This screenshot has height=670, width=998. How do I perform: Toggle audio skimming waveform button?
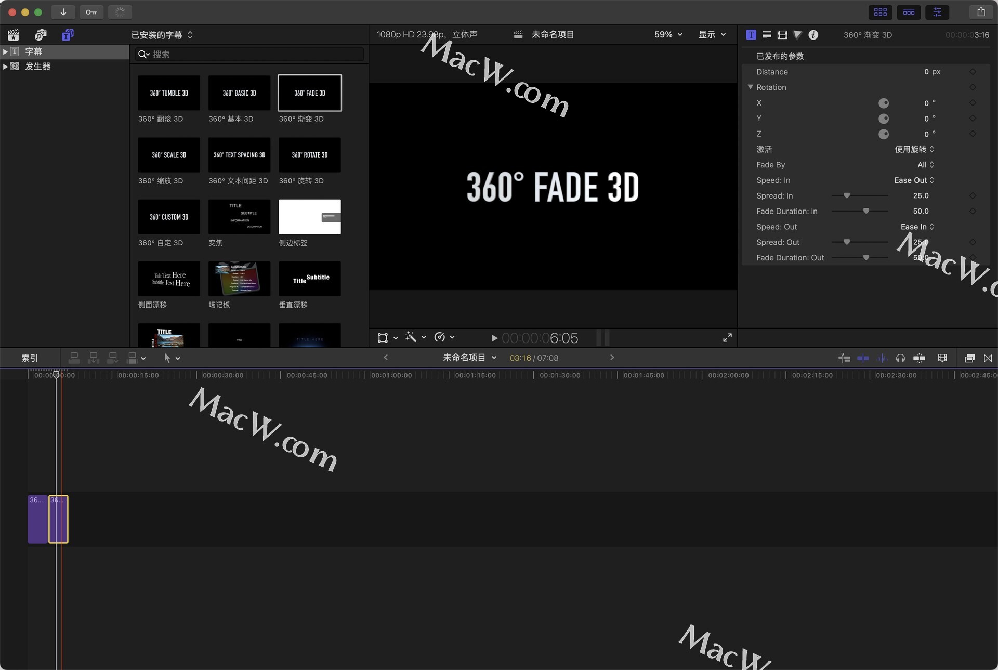pyautogui.click(x=882, y=358)
